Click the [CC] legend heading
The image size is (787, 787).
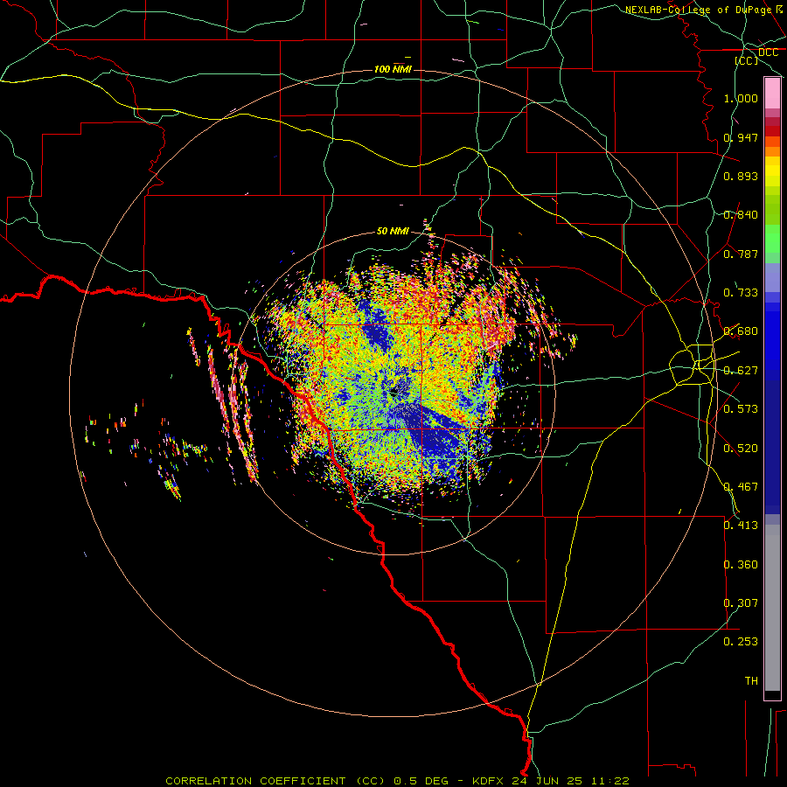tap(747, 60)
